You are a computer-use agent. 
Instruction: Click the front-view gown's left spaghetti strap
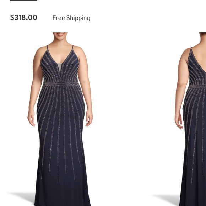48,49
